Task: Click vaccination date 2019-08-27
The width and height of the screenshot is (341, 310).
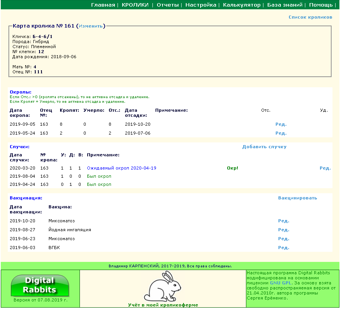Action: [x=23, y=230]
